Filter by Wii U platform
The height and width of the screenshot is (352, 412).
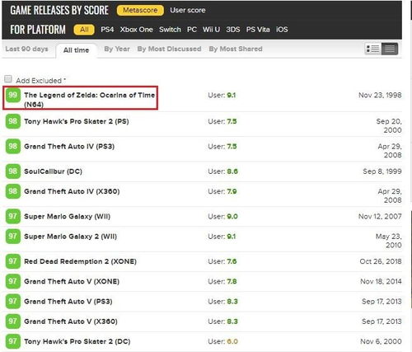(x=211, y=30)
